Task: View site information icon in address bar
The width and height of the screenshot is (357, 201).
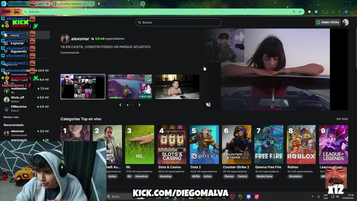Action: click(25, 12)
